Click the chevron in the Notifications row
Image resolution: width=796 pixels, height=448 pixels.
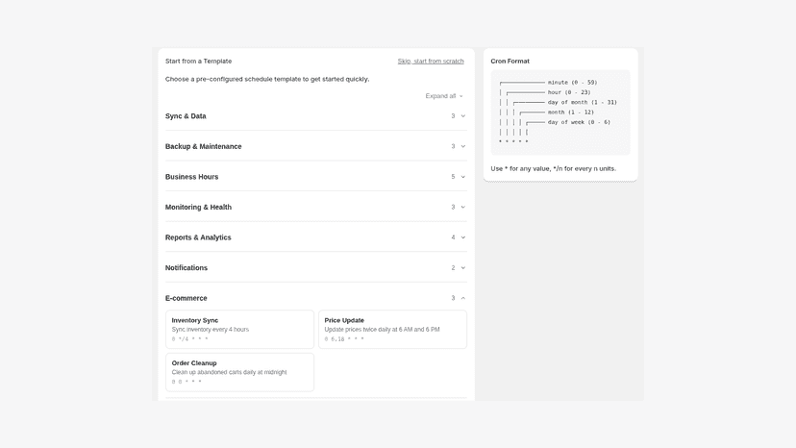[x=463, y=267]
